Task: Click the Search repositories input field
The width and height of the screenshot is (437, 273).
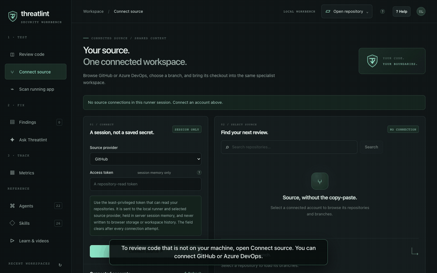Action: click(x=289, y=147)
